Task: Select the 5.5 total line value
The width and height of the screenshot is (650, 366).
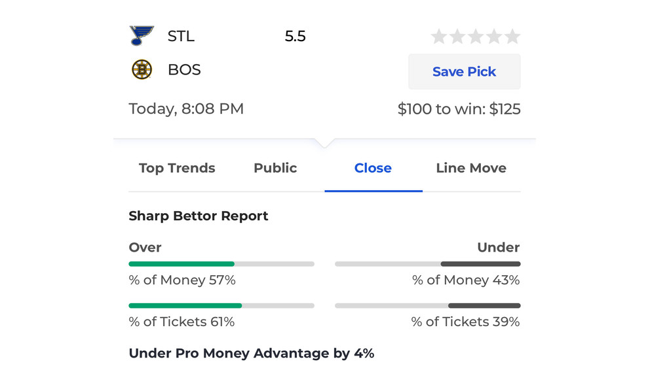Action: pos(295,37)
